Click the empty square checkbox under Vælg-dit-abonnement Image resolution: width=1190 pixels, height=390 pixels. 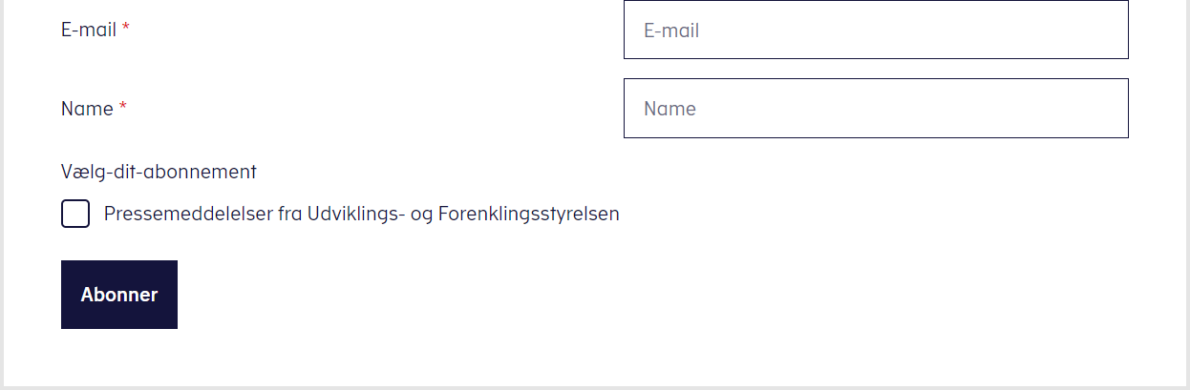(x=75, y=214)
